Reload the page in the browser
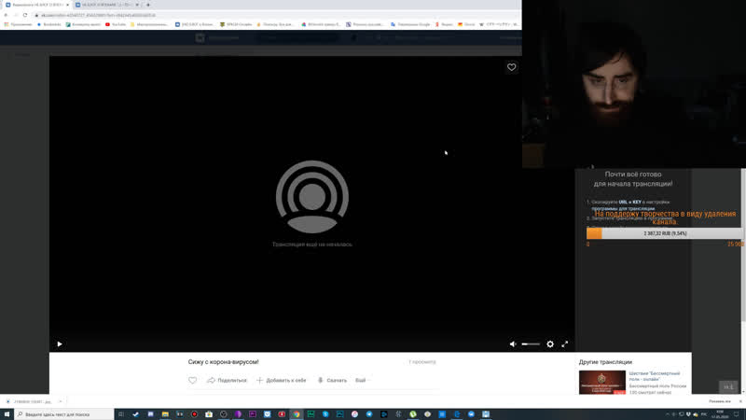Screen dimensions: 746x420 25,15
